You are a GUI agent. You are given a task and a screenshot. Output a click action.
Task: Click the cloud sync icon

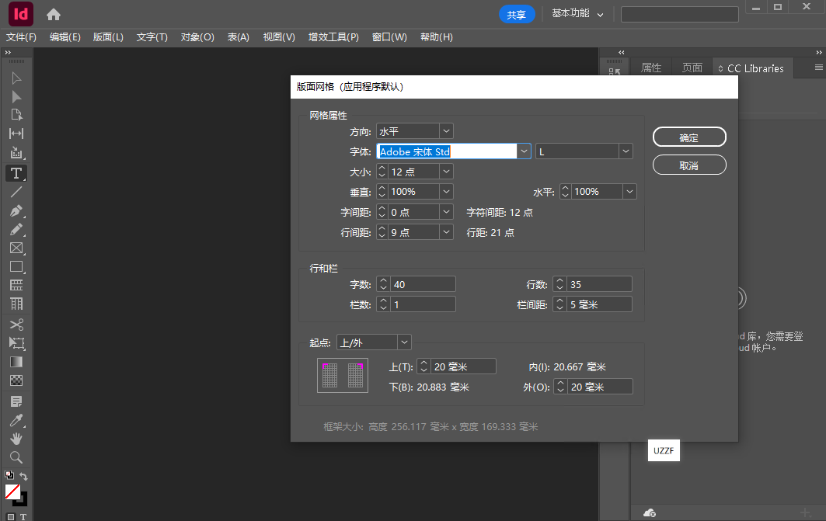tap(650, 512)
